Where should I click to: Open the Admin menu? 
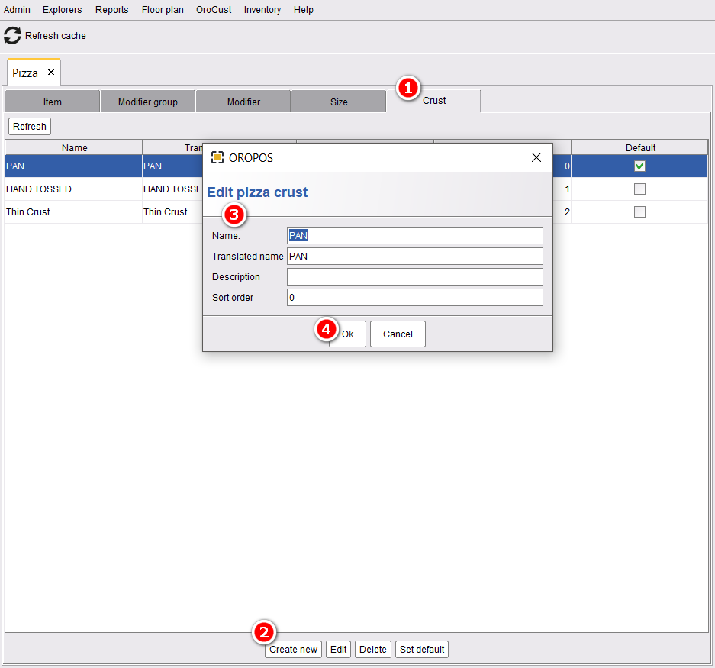(x=17, y=10)
